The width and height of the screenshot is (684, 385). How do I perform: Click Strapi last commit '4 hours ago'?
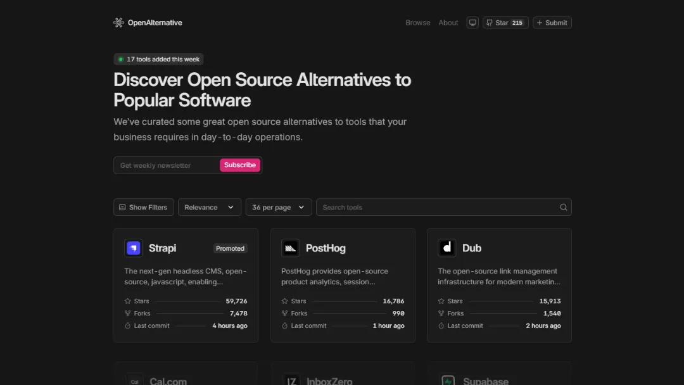(230, 325)
